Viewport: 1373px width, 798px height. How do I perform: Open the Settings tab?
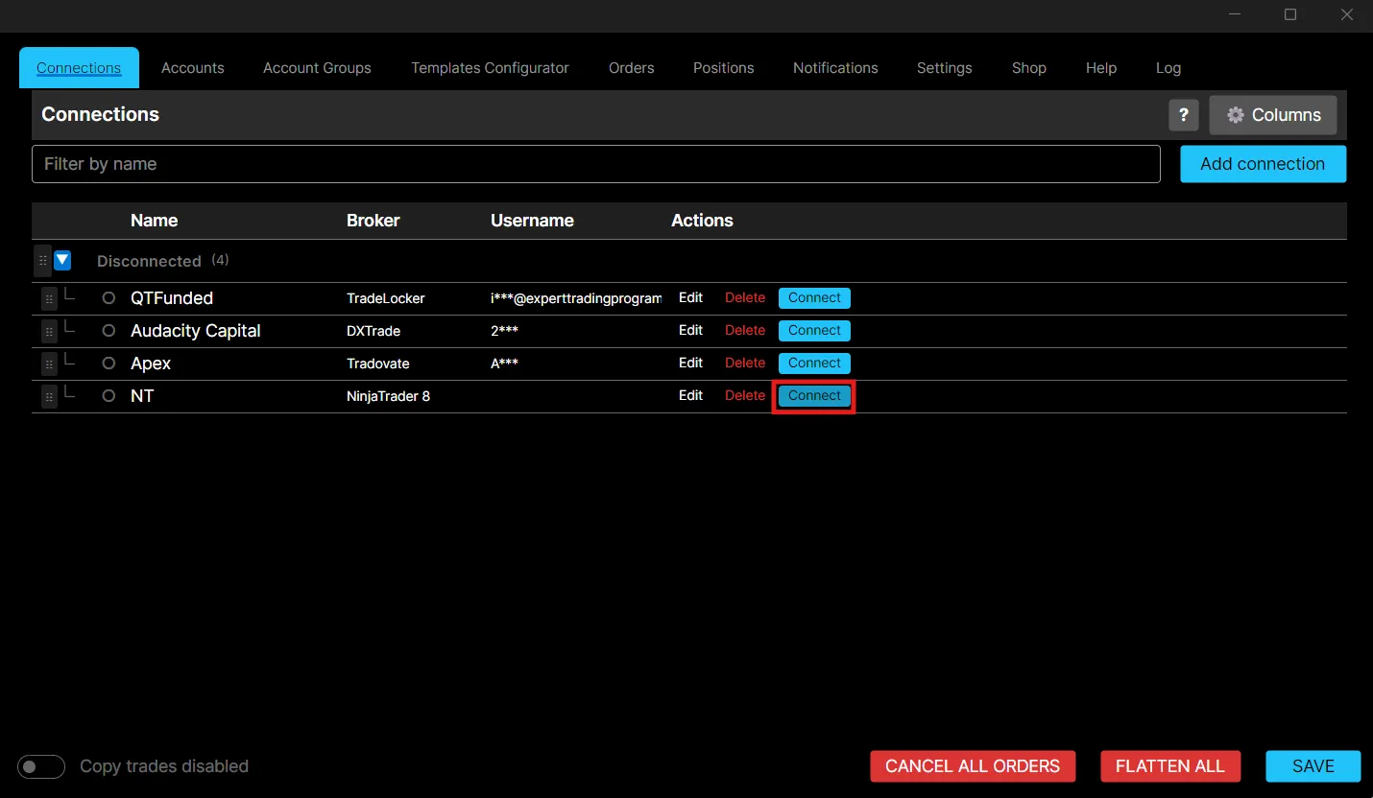pos(945,68)
